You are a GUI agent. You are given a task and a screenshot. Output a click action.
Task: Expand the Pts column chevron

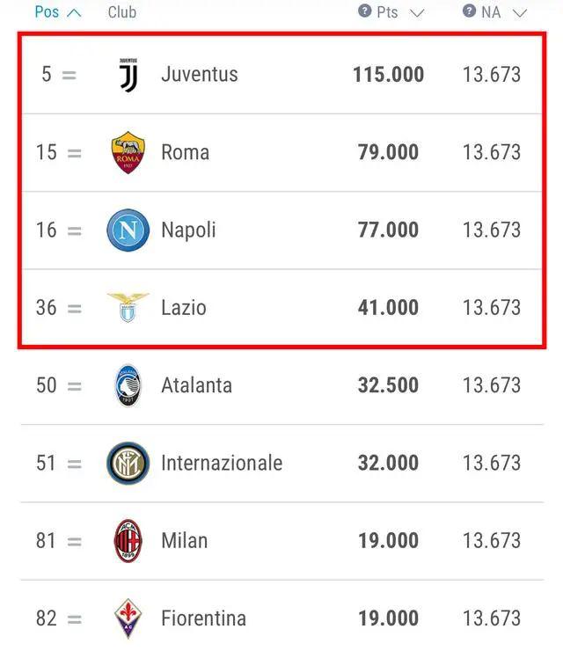[417, 13]
